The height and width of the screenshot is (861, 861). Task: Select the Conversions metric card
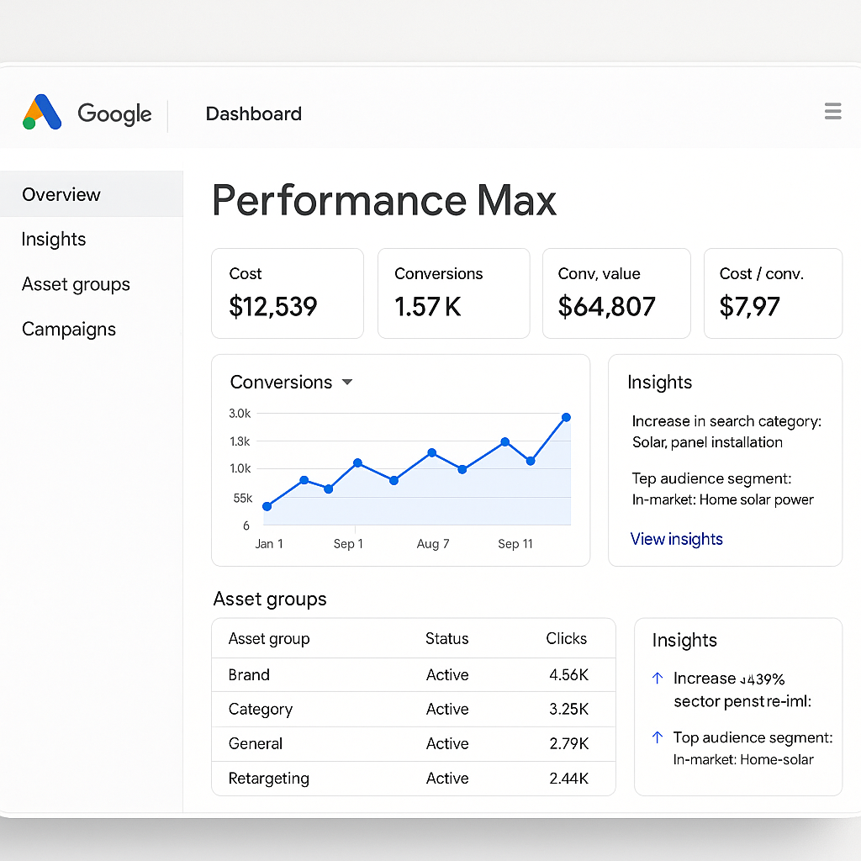click(453, 293)
